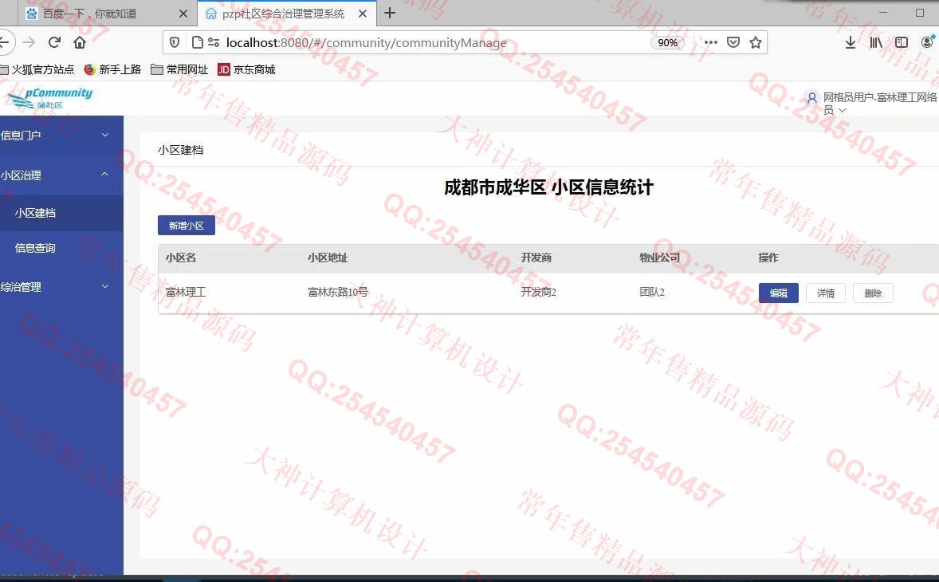Minimize the Firefox window
Screen dimensions: 939x582
tap(883, 13)
